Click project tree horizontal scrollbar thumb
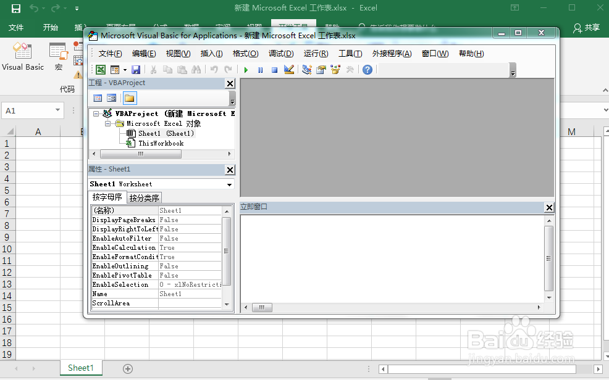Image resolution: width=609 pixels, height=380 pixels. coord(141,154)
